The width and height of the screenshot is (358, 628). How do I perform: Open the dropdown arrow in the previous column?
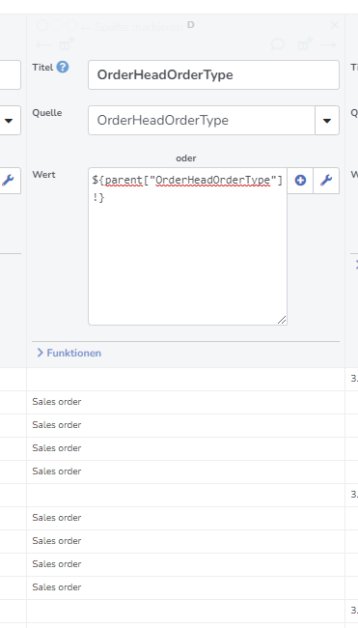(9, 121)
